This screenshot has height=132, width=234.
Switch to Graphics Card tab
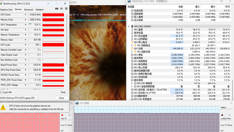6,10
